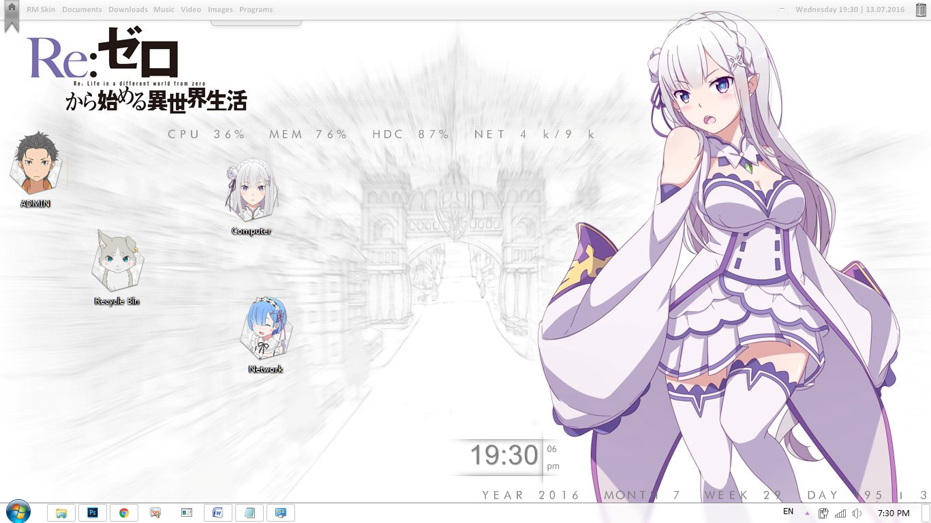The width and height of the screenshot is (931, 523).
Task: Open Windows Explorer from the taskbar
Action: tap(61, 512)
